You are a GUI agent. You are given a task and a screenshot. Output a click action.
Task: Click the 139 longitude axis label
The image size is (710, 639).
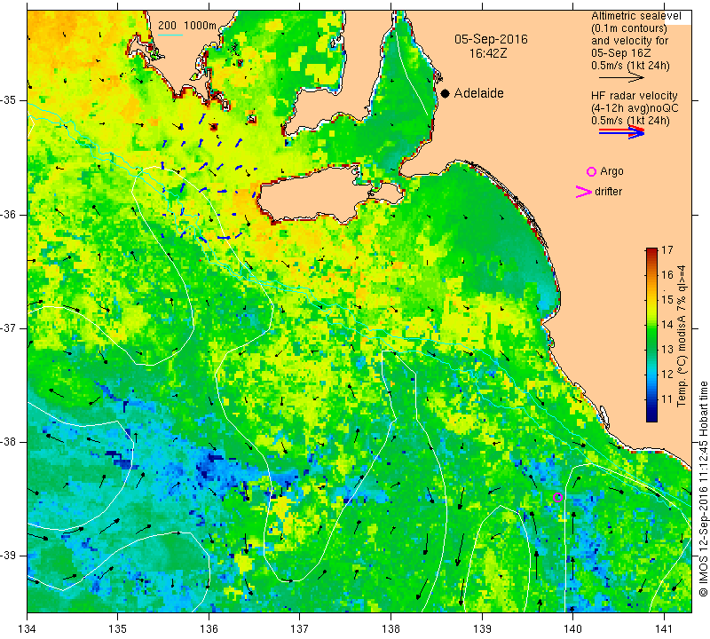click(482, 628)
